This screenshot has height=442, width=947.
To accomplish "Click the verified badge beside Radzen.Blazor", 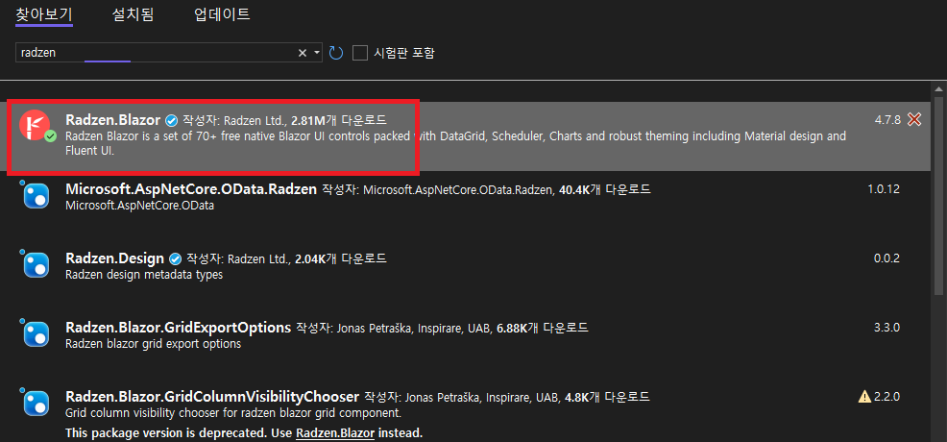I will point(172,120).
